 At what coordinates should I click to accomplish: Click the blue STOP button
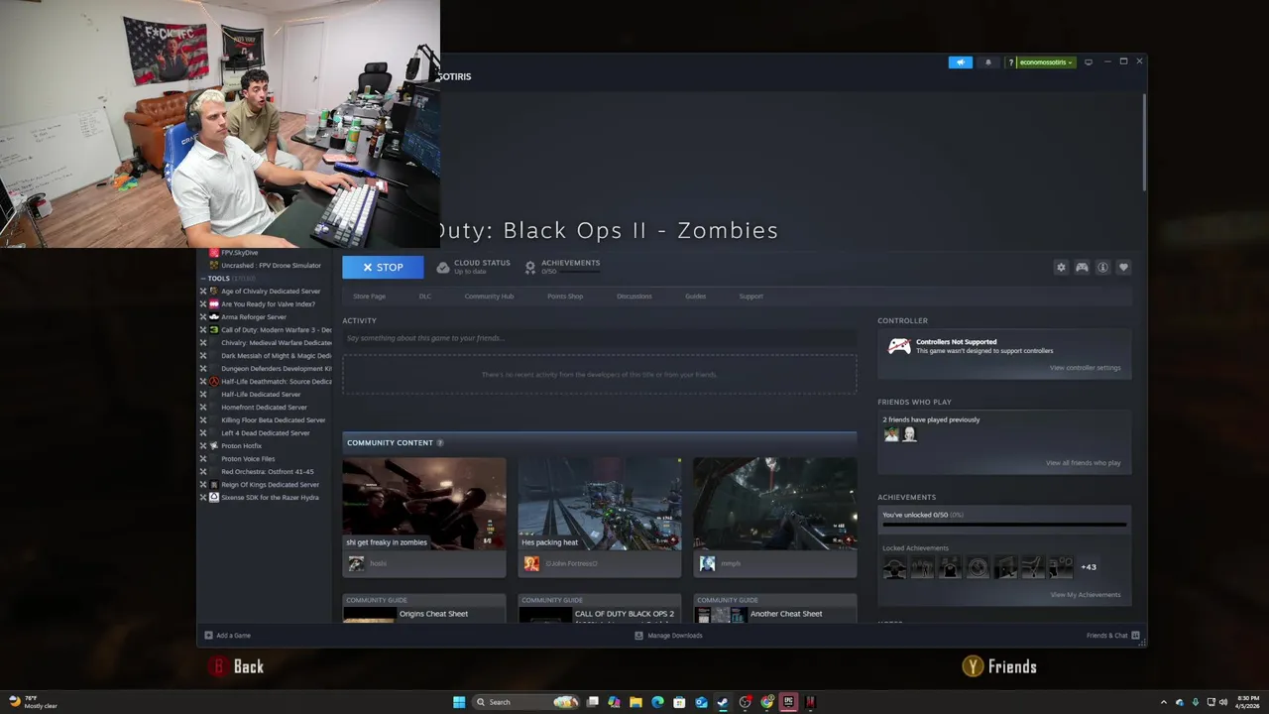(x=383, y=268)
